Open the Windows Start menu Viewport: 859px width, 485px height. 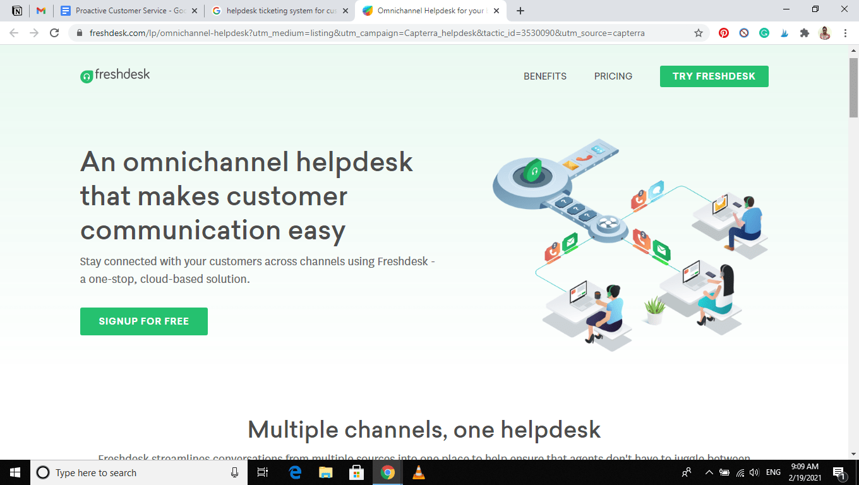click(15, 472)
